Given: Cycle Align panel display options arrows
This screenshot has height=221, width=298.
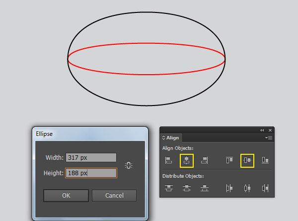Looking at the screenshot, I should pyautogui.click(x=163, y=137).
